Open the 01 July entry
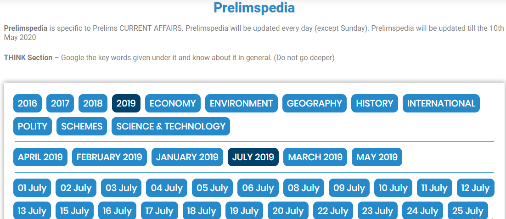The height and width of the screenshot is (219, 506). pos(32,188)
